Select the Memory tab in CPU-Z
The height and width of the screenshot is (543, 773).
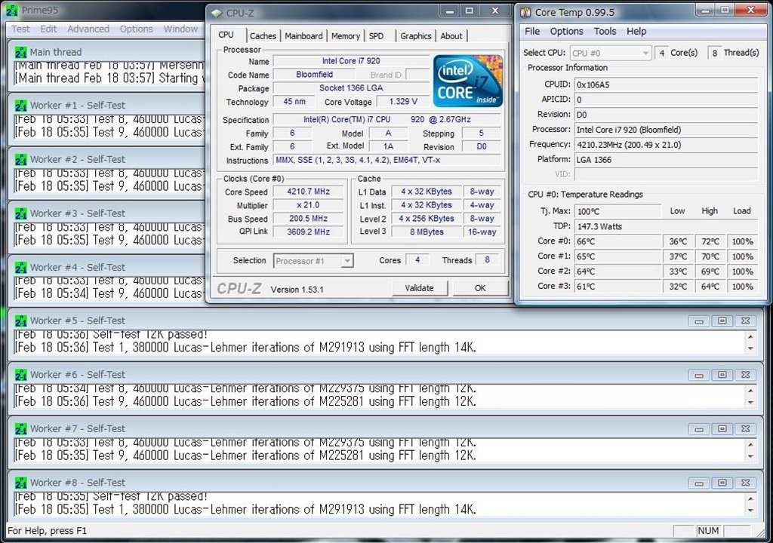pyautogui.click(x=346, y=36)
